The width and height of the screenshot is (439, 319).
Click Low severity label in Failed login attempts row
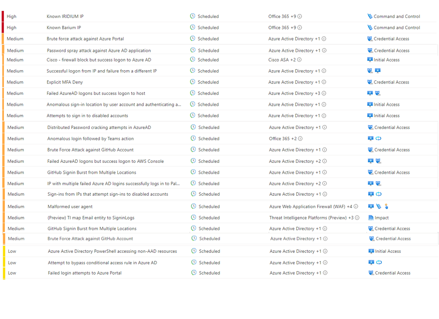pyautogui.click(x=12, y=273)
